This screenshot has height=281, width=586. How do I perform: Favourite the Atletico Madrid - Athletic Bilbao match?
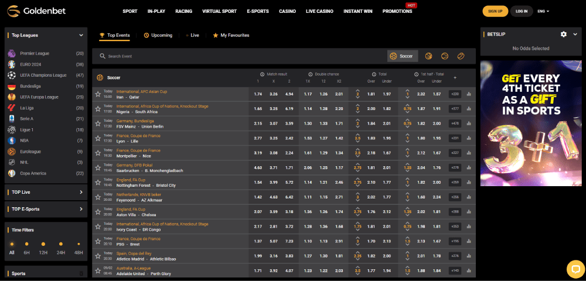click(98, 256)
